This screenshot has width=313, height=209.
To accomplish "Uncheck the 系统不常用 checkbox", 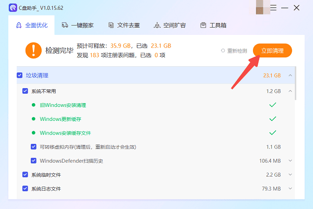I will click(x=25, y=91).
